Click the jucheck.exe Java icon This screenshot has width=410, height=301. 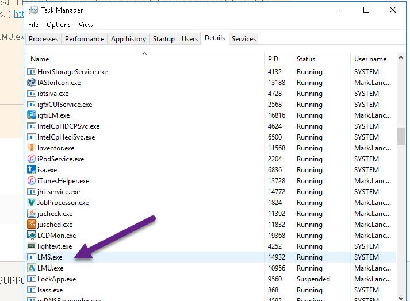(x=32, y=214)
